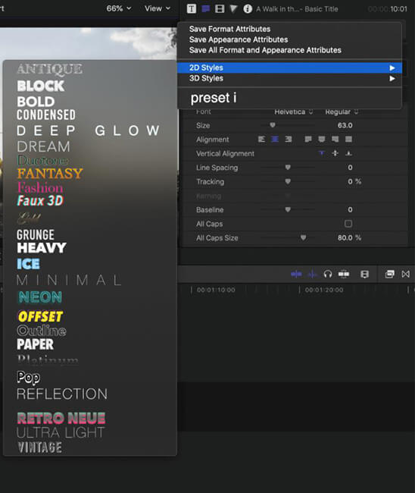Enable the All Caps checkbox

pyautogui.click(x=348, y=224)
